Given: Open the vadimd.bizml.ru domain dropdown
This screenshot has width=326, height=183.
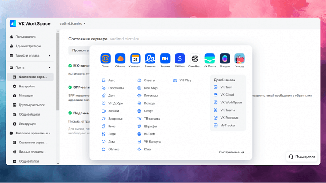Looking at the screenshot, I should 72,23.
